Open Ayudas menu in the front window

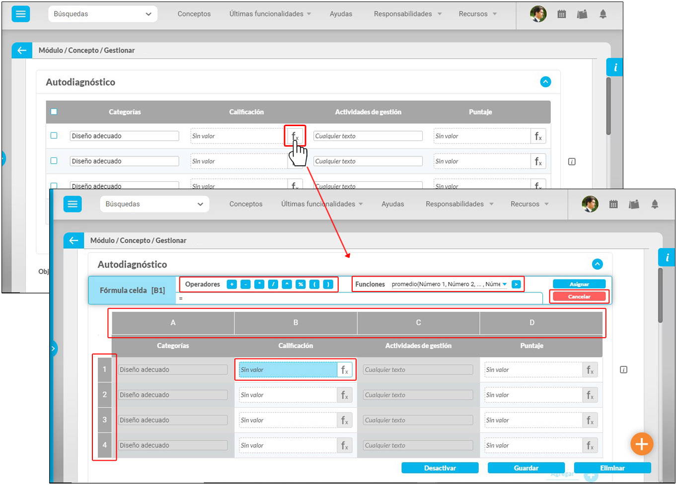392,204
